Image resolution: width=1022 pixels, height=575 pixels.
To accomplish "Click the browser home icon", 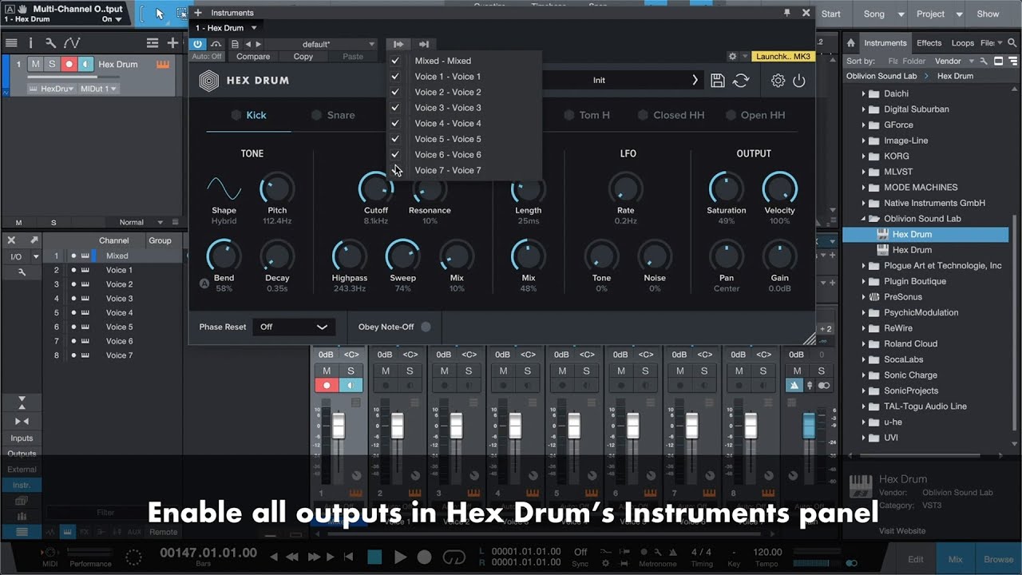I will (x=851, y=43).
